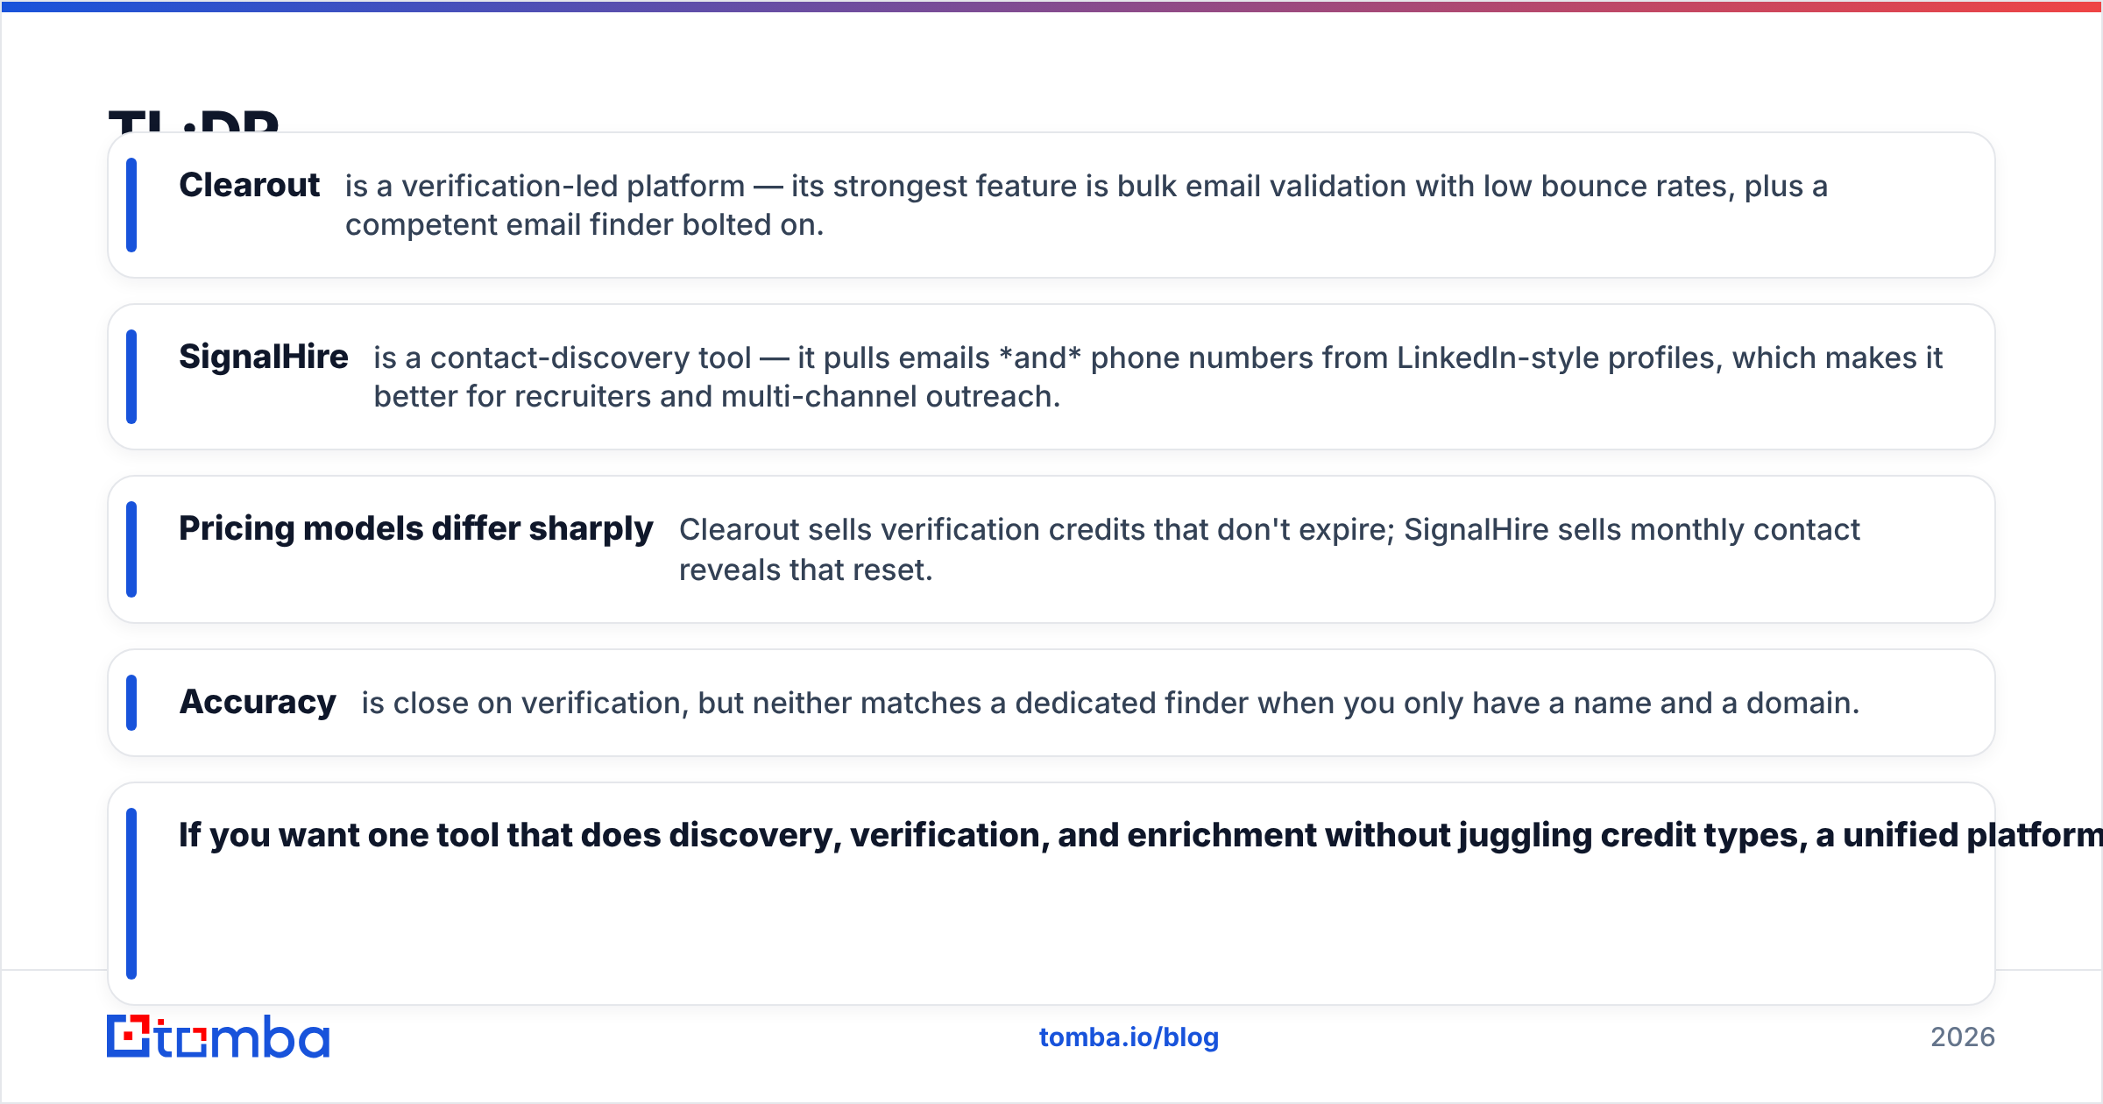Click the gradient strip at the top

[1051, 6]
